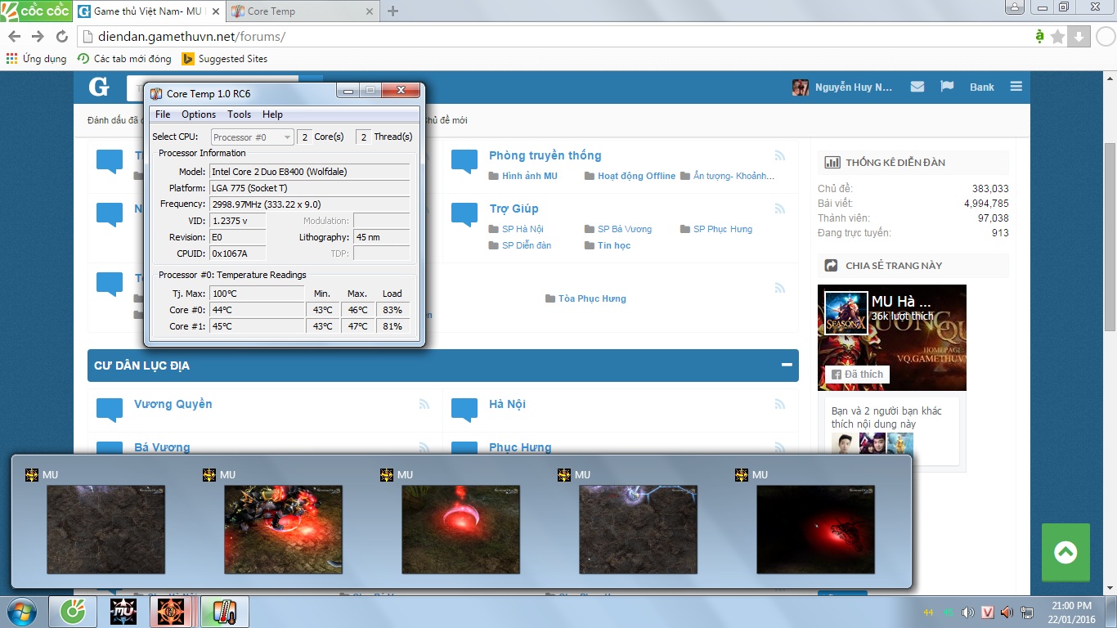Viewport: 1117px width, 628px height.
Task: Click the MU launcher taskbar icon
Action: pos(123,612)
